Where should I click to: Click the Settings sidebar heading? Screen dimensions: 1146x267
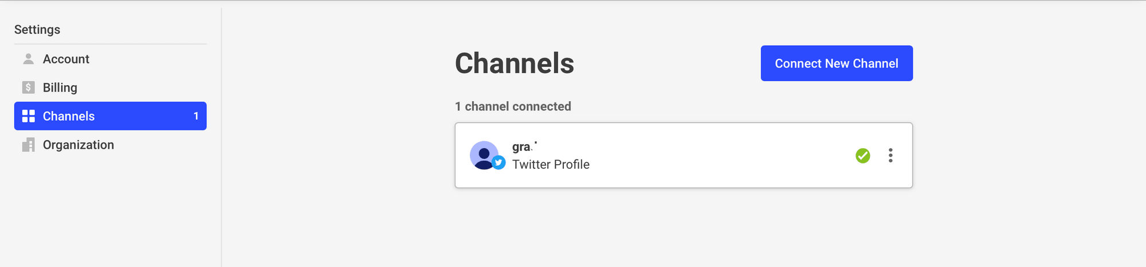pyautogui.click(x=37, y=30)
